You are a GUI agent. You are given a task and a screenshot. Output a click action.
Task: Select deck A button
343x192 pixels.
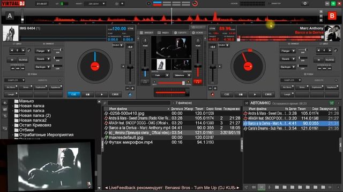[x=10, y=16]
